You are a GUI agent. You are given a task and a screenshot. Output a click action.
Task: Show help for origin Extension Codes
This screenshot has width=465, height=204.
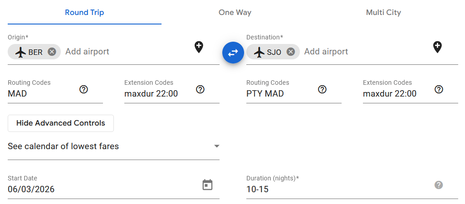click(x=200, y=89)
